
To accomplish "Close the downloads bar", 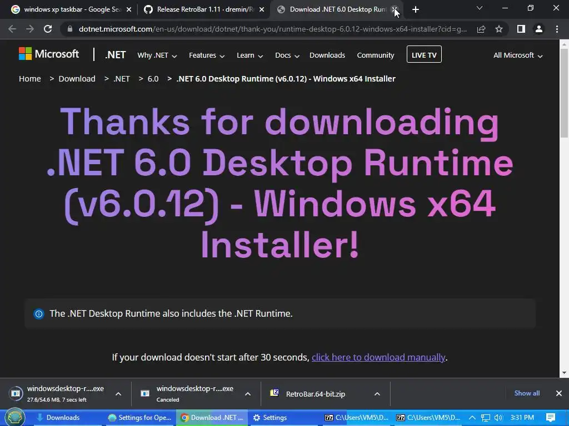I will tap(559, 393).
